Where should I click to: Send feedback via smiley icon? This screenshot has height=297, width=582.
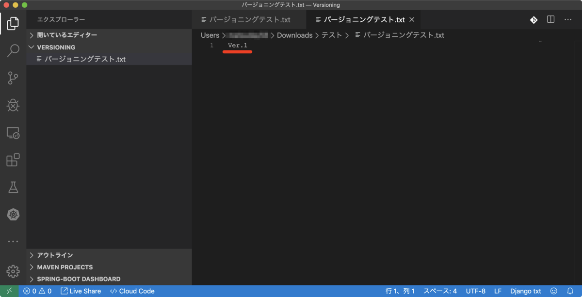[554, 291]
